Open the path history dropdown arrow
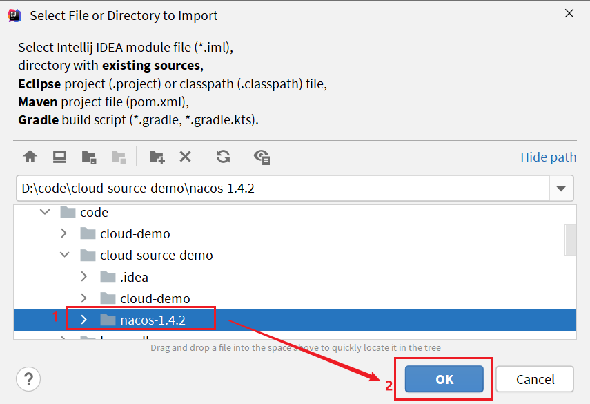This screenshot has width=590, height=404. (x=560, y=189)
